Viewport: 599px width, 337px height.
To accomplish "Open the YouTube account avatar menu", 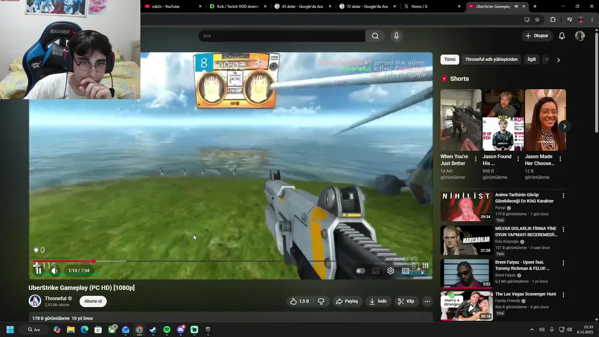I will tap(580, 36).
